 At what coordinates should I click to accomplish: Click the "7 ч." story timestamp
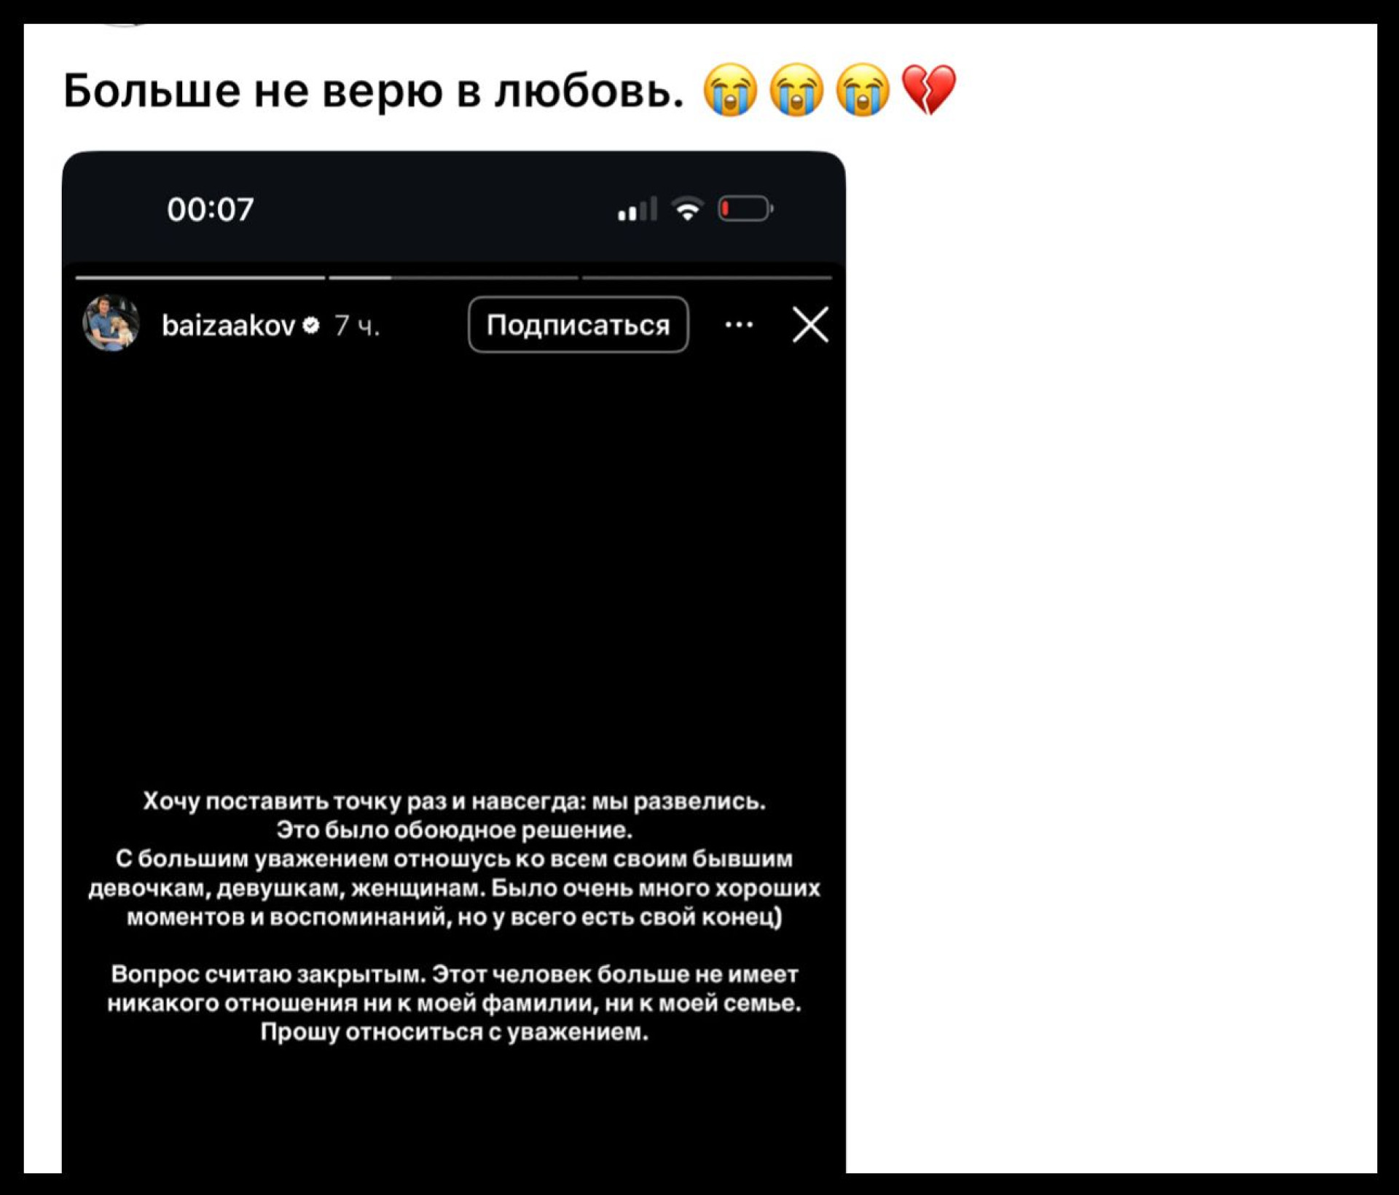(357, 326)
